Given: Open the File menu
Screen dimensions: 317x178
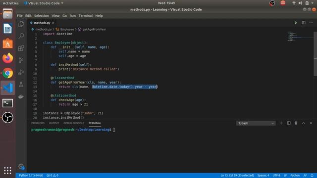Looking at the screenshot, I should point(20,16).
